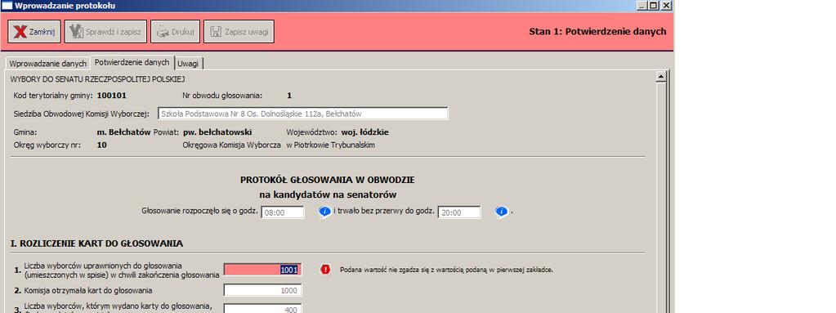Screen dimensions: 836x313
Task: Click the error message 'Podana wartość nie zgadza się'
Action: pos(446,270)
